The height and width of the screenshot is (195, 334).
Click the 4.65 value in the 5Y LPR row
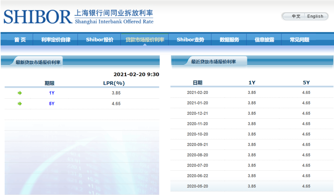tap(116, 104)
